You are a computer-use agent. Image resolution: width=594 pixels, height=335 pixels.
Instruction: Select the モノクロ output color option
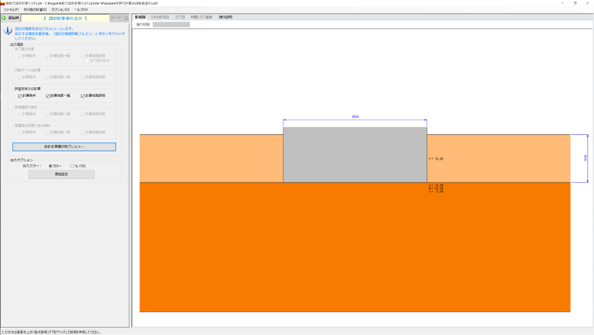coord(78,166)
